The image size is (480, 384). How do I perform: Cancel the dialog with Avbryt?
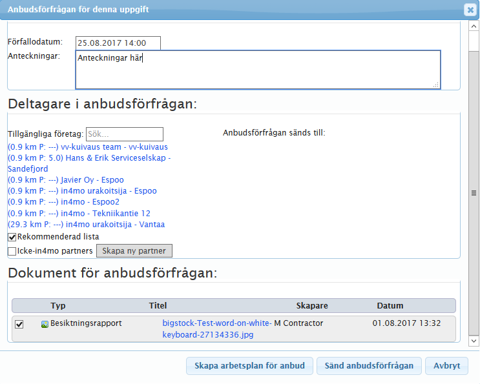[446, 366]
